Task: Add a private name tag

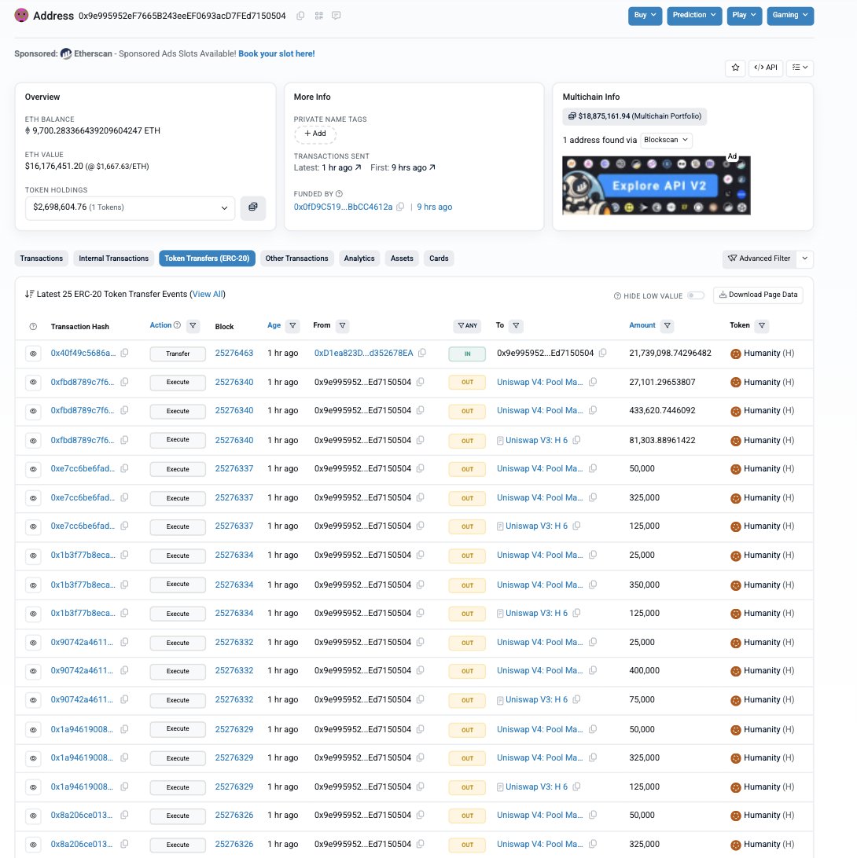Action: click(x=314, y=134)
